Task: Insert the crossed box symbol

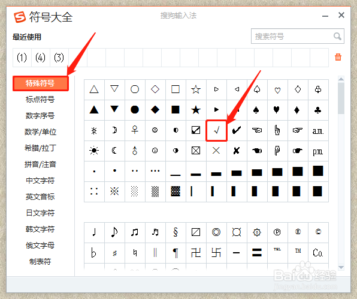Action: [x=196, y=151]
